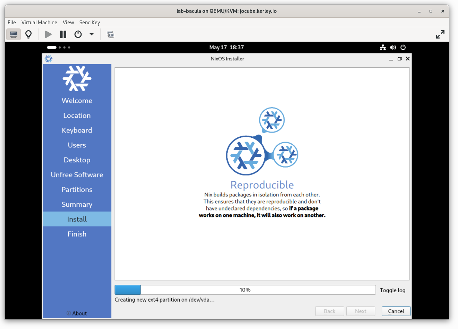Click the NixOS logo in sidebar

pos(77,78)
